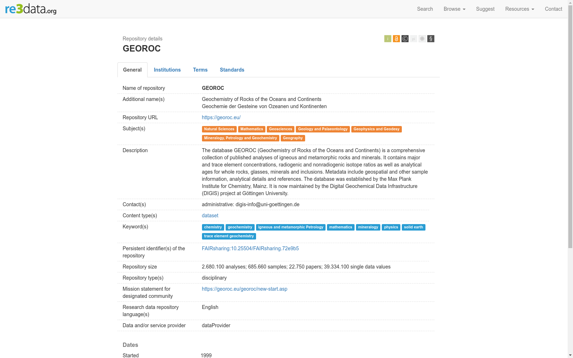Click the igneous and metamorphic Petrology keyword
This screenshot has height=358, width=573.
291,227
